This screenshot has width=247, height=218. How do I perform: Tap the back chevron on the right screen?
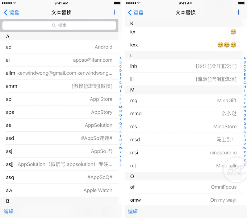click(129, 12)
